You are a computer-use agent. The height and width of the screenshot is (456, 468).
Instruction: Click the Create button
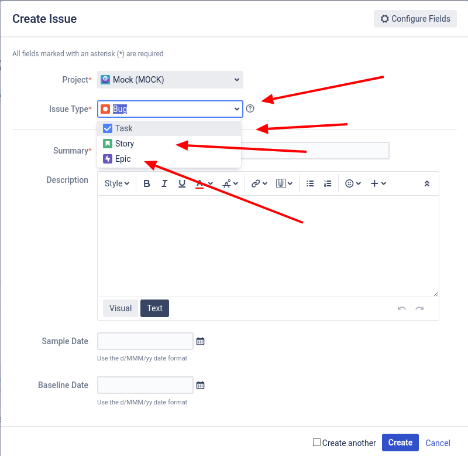400,443
